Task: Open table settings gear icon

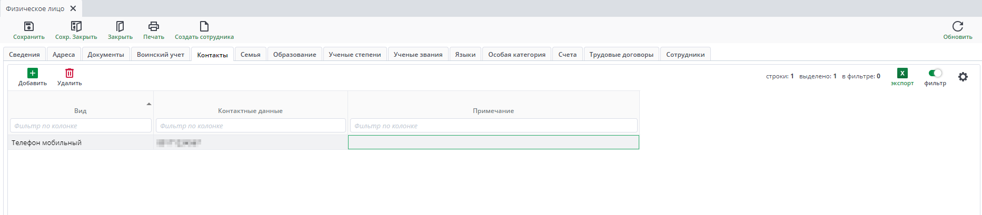Action: click(963, 77)
